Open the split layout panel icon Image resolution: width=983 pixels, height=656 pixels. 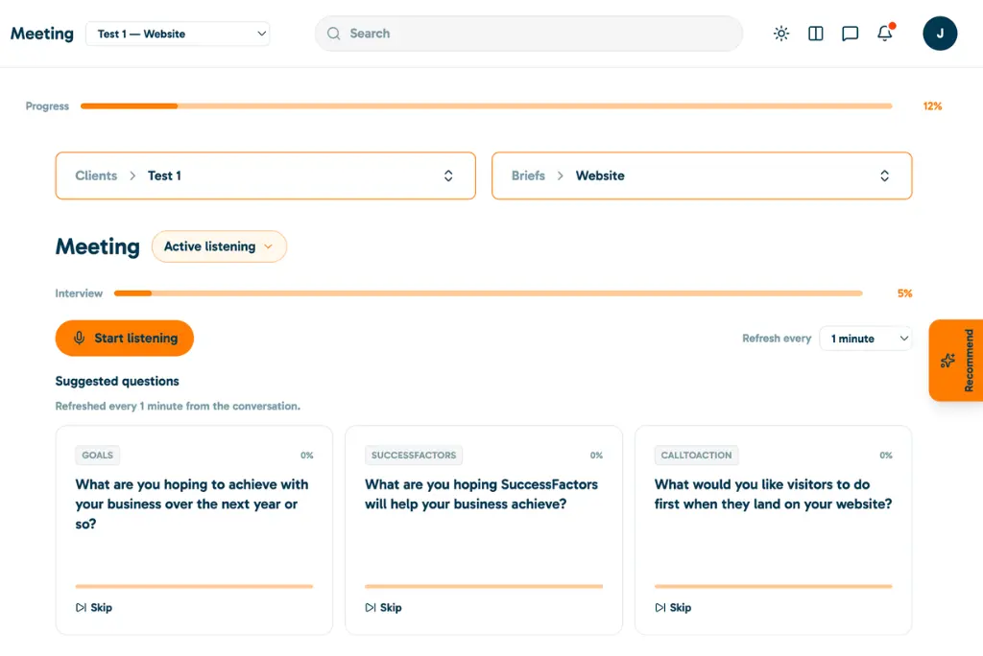816,34
